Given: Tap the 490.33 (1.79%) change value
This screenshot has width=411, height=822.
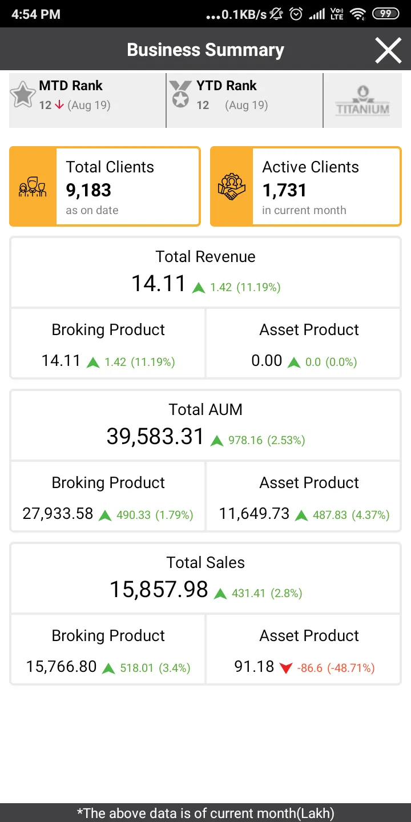Looking at the screenshot, I should [155, 515].
